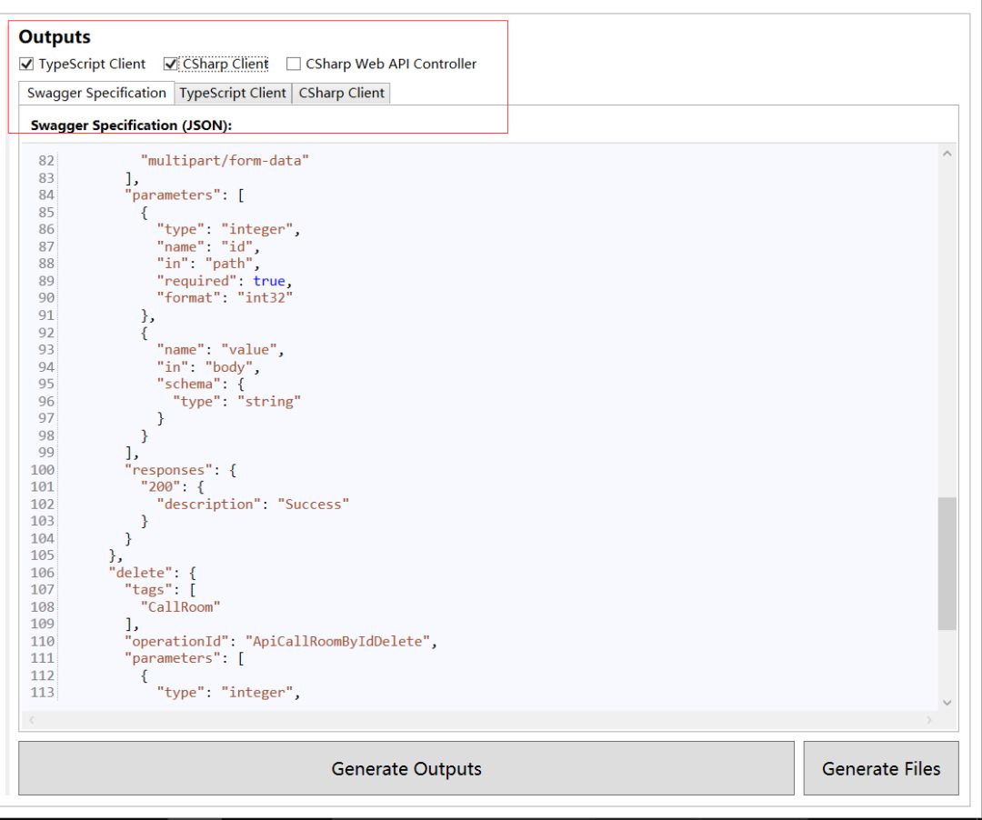The width and height of the screenshot is (982, 820).
Task: Uncheck the TypeScript Client checkbox
Action: 26,65
